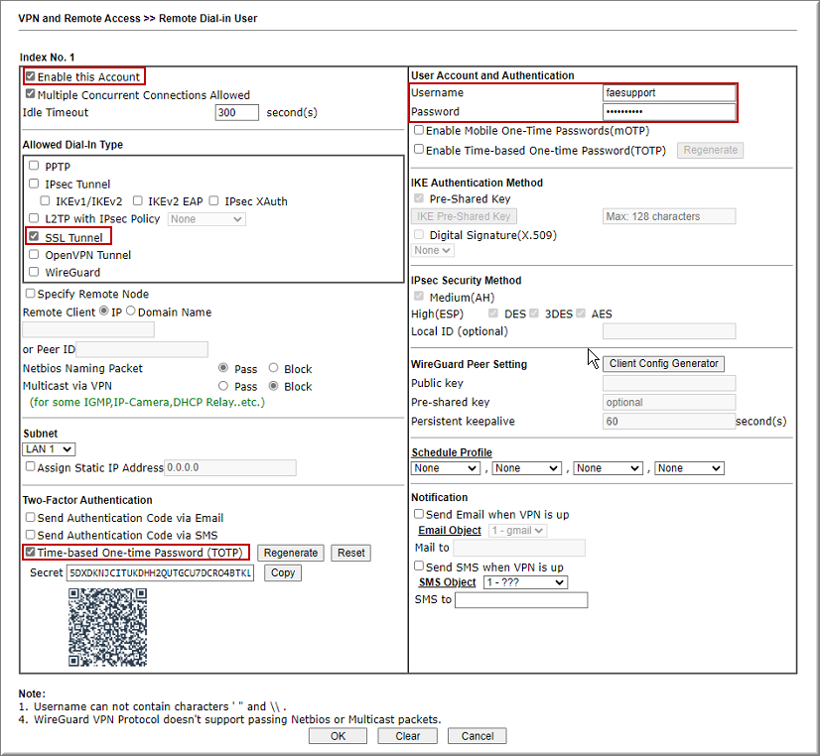The height and width of the screenshot is (756, 820).
Task: Tick Specify Remote Node checkbox
Action: tap(31, 293)
